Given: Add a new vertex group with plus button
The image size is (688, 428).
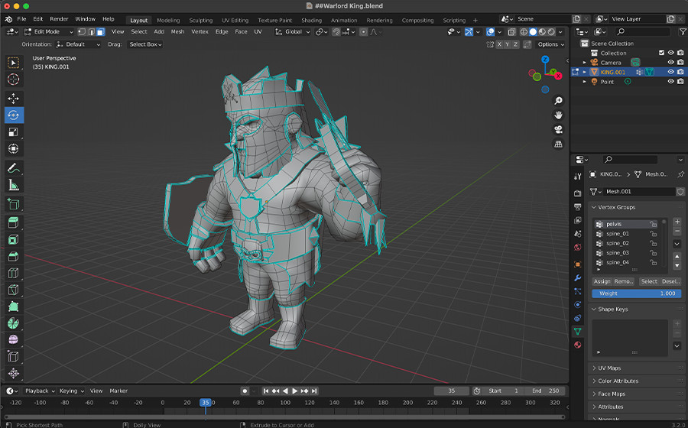Looking at the screenshot, I should 677,222.
